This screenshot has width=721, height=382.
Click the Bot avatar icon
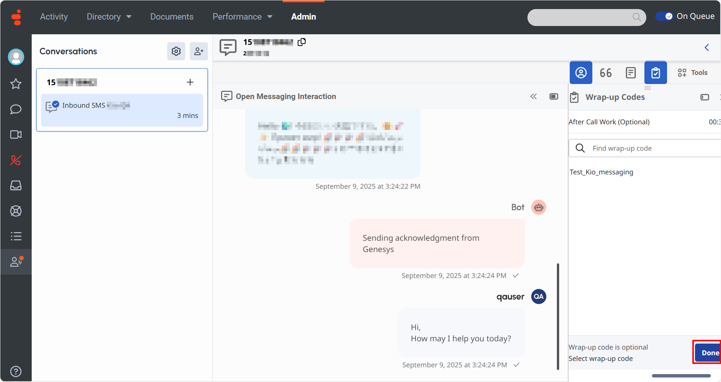point(539,207)
